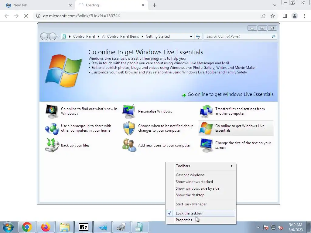The width and height of the screenshot is (311, 233).
Task: Expand arrow after Control Panel breadcrumb
Action: (x=99, y=36)
